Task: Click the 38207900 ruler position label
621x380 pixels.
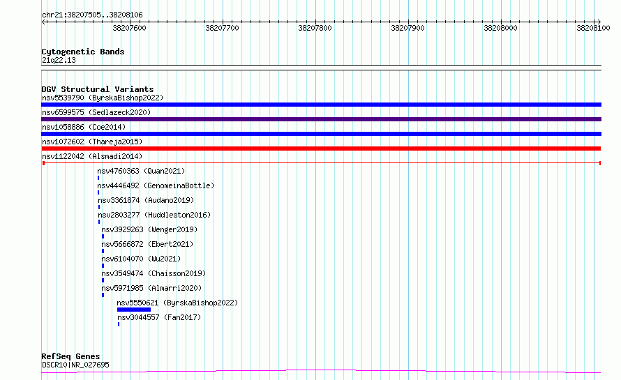Action: pyautogui.click(x=407, y=28)
